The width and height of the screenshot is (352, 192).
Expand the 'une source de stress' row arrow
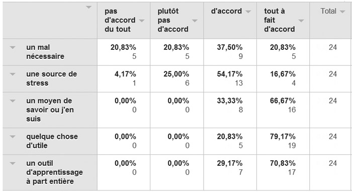tap(13, 74)
